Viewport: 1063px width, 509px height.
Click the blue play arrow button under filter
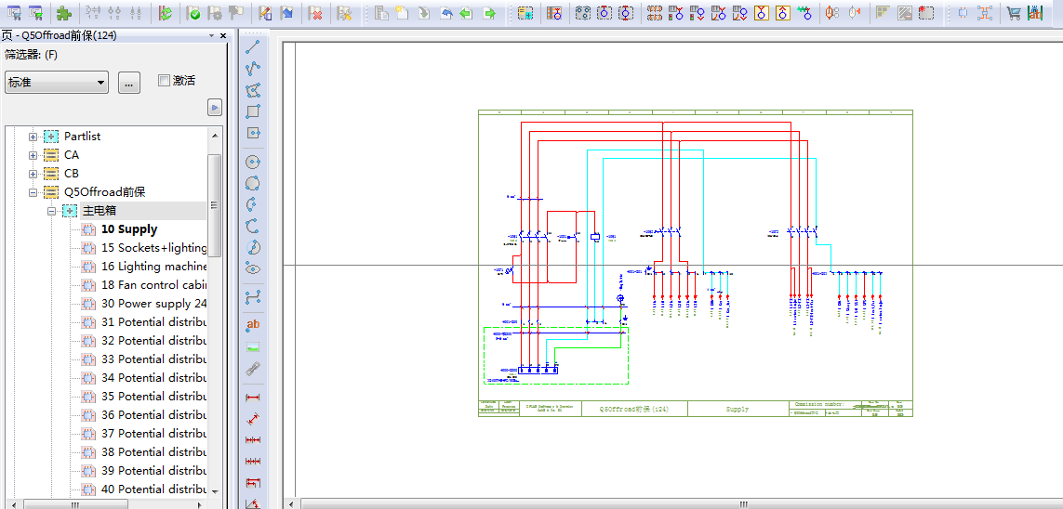[x=215, y=108]
